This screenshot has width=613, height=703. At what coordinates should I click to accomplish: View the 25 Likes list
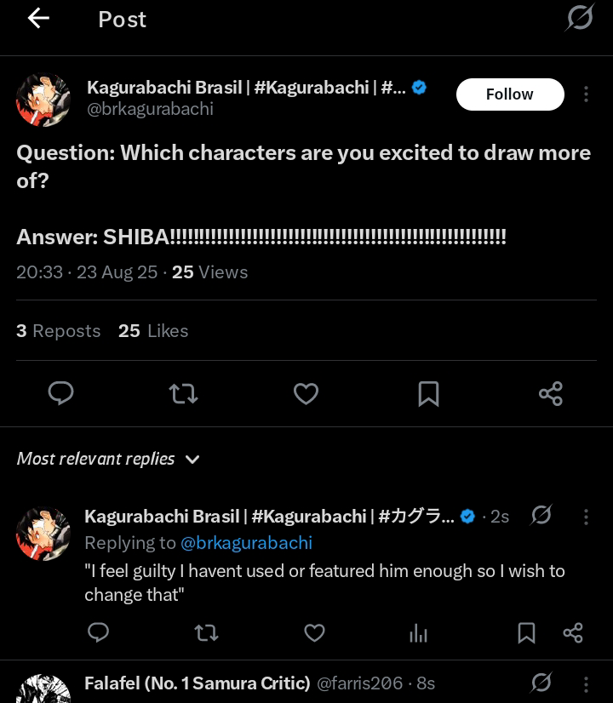pos(153,331)
